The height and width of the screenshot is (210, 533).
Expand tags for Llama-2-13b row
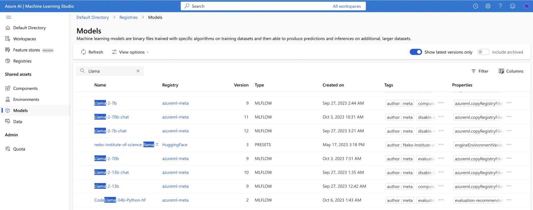[441, 186]
